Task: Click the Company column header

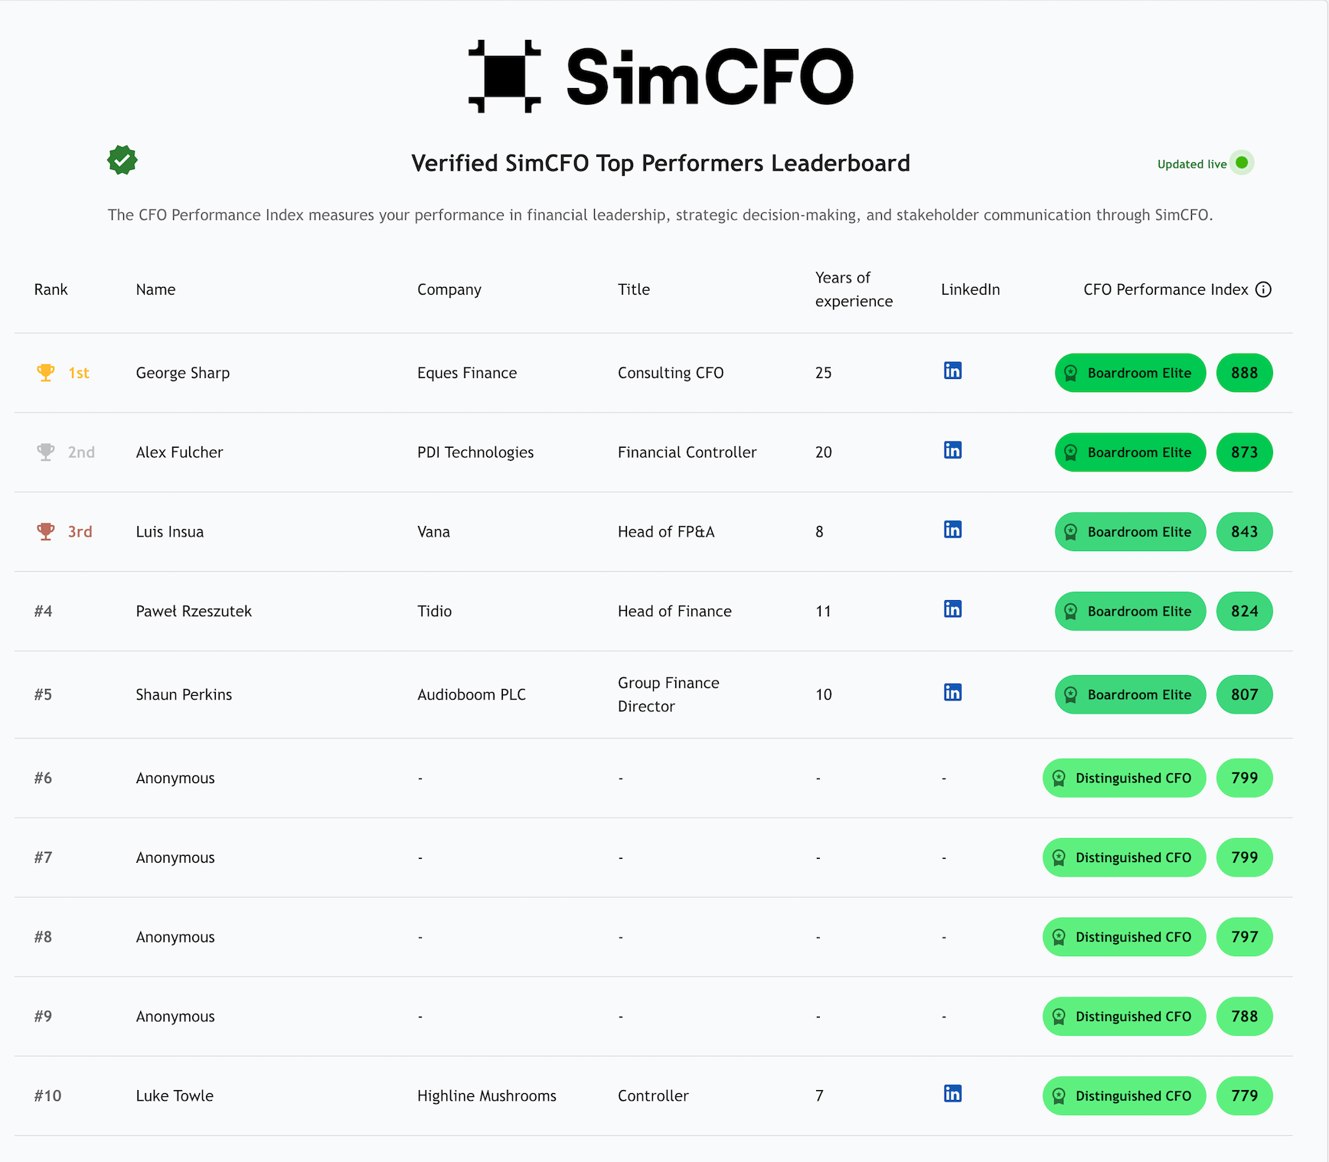Action: point(449,290)
